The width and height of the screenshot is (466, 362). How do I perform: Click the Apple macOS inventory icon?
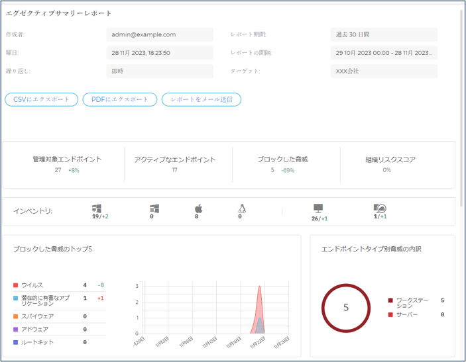[x=198, y=208]
